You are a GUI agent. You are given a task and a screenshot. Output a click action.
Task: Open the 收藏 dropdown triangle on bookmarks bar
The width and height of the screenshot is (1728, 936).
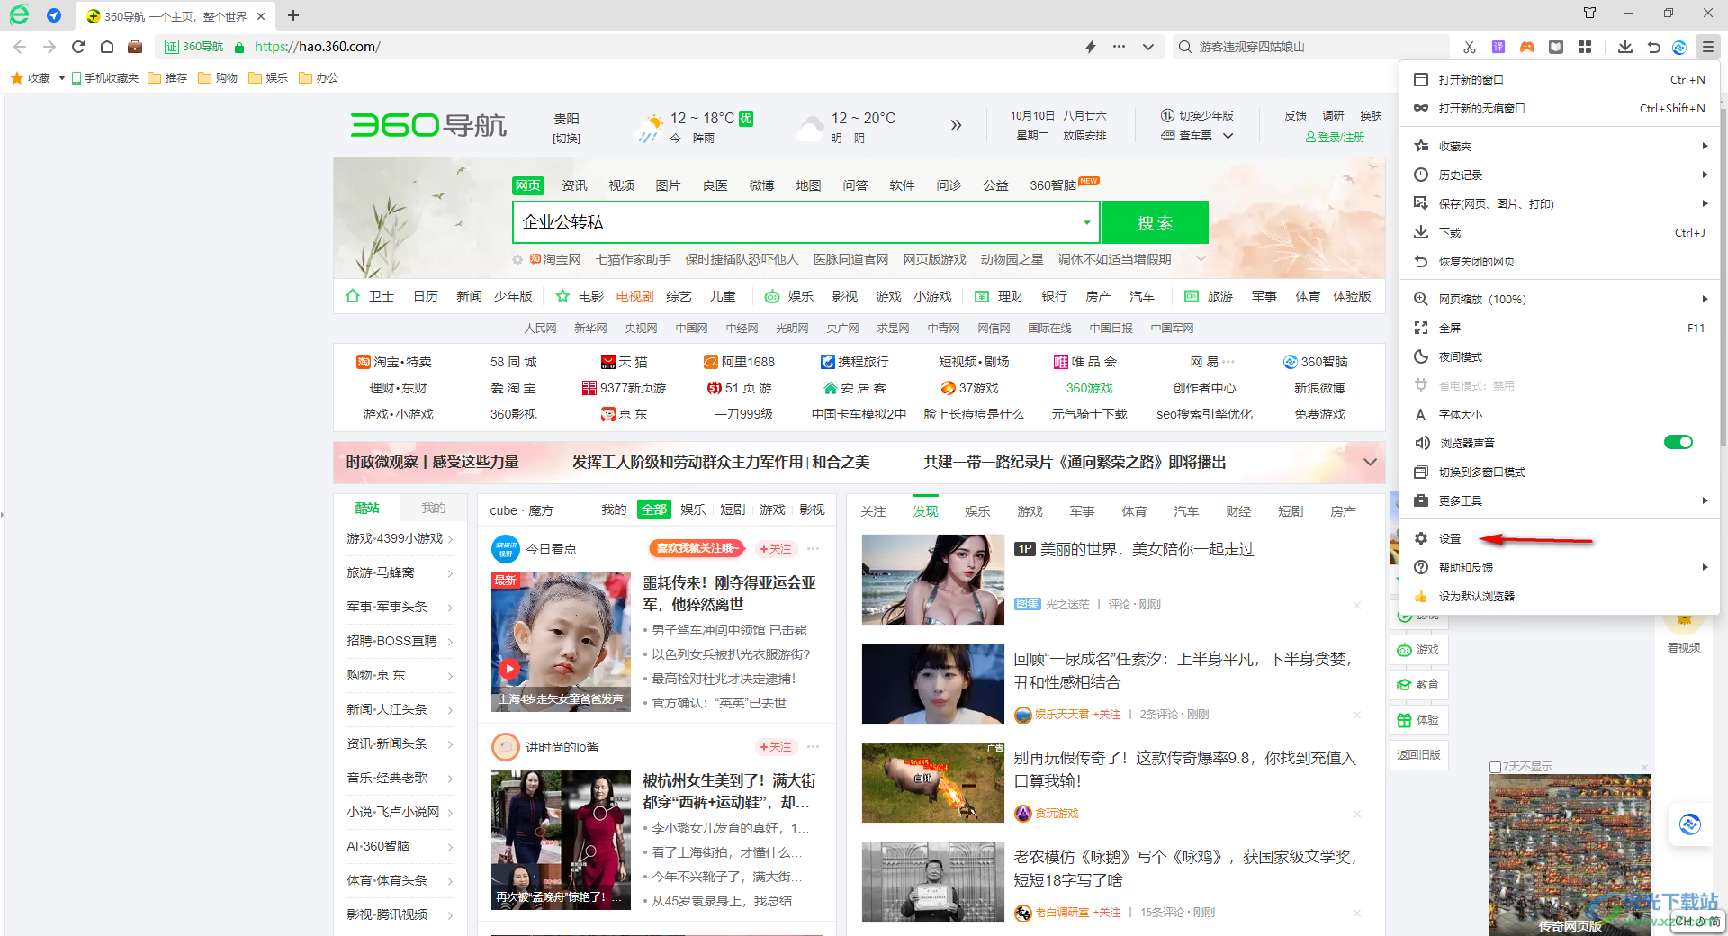[x=61, y=78]
